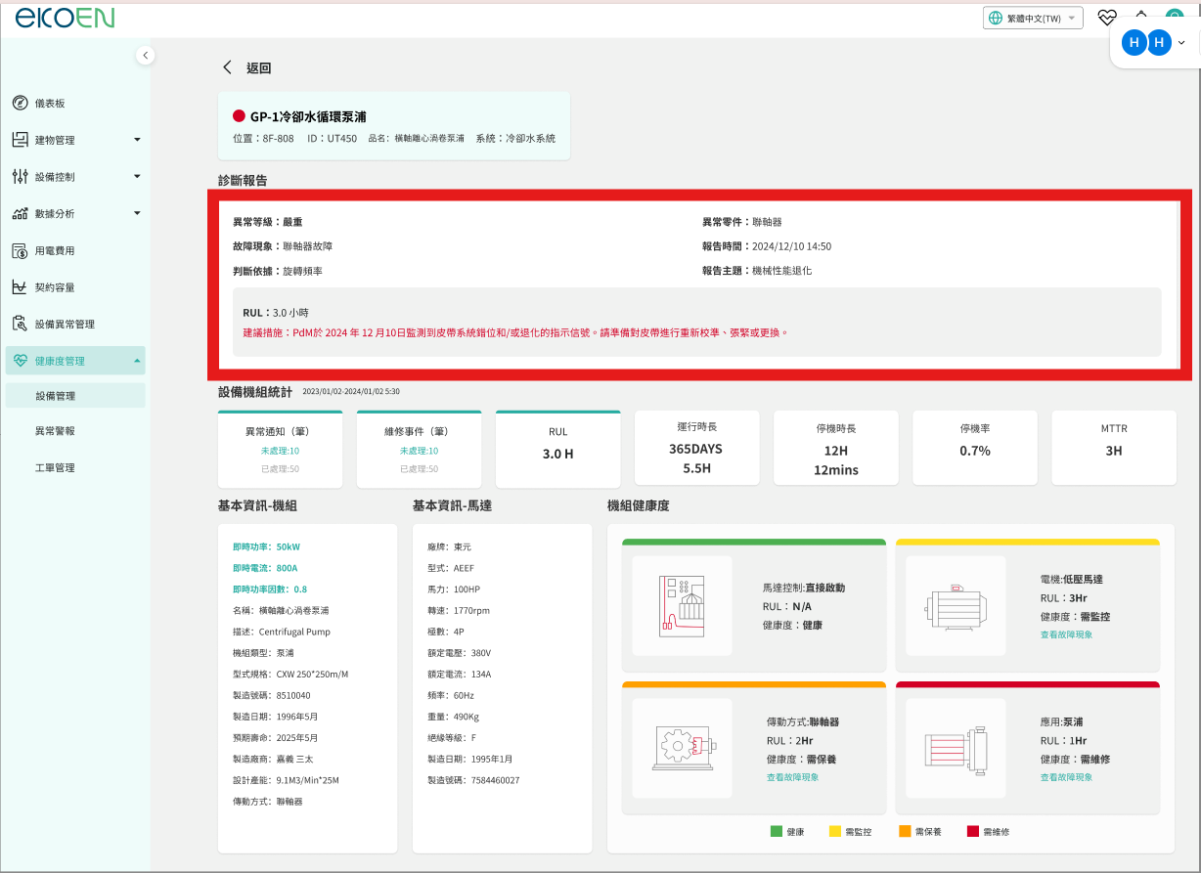Collapse the 健康度管理 menu section
This screenshot has width=1201, height=873.
(137, 361)
